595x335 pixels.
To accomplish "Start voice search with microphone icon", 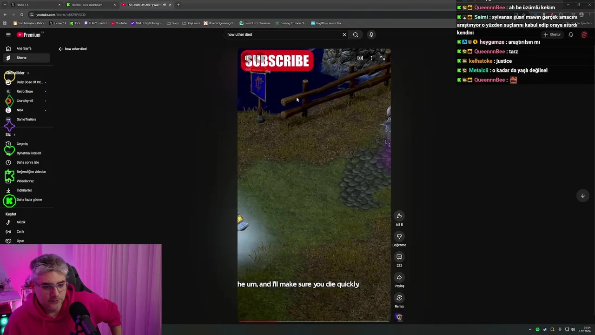I will 371,34.
